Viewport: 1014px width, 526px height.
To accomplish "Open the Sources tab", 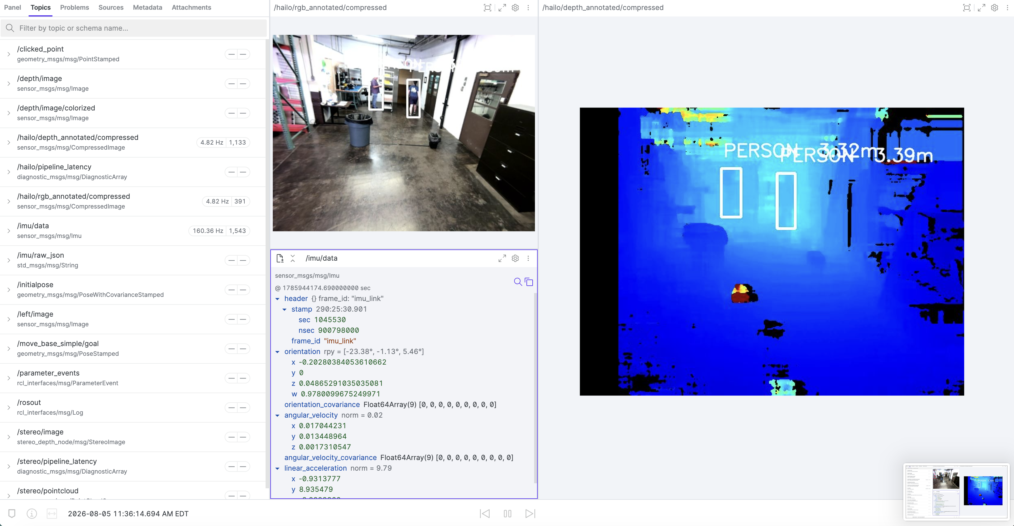I will tap(111, 7).
